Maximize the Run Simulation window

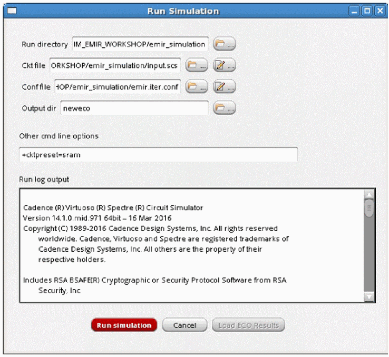pos(367,11)
